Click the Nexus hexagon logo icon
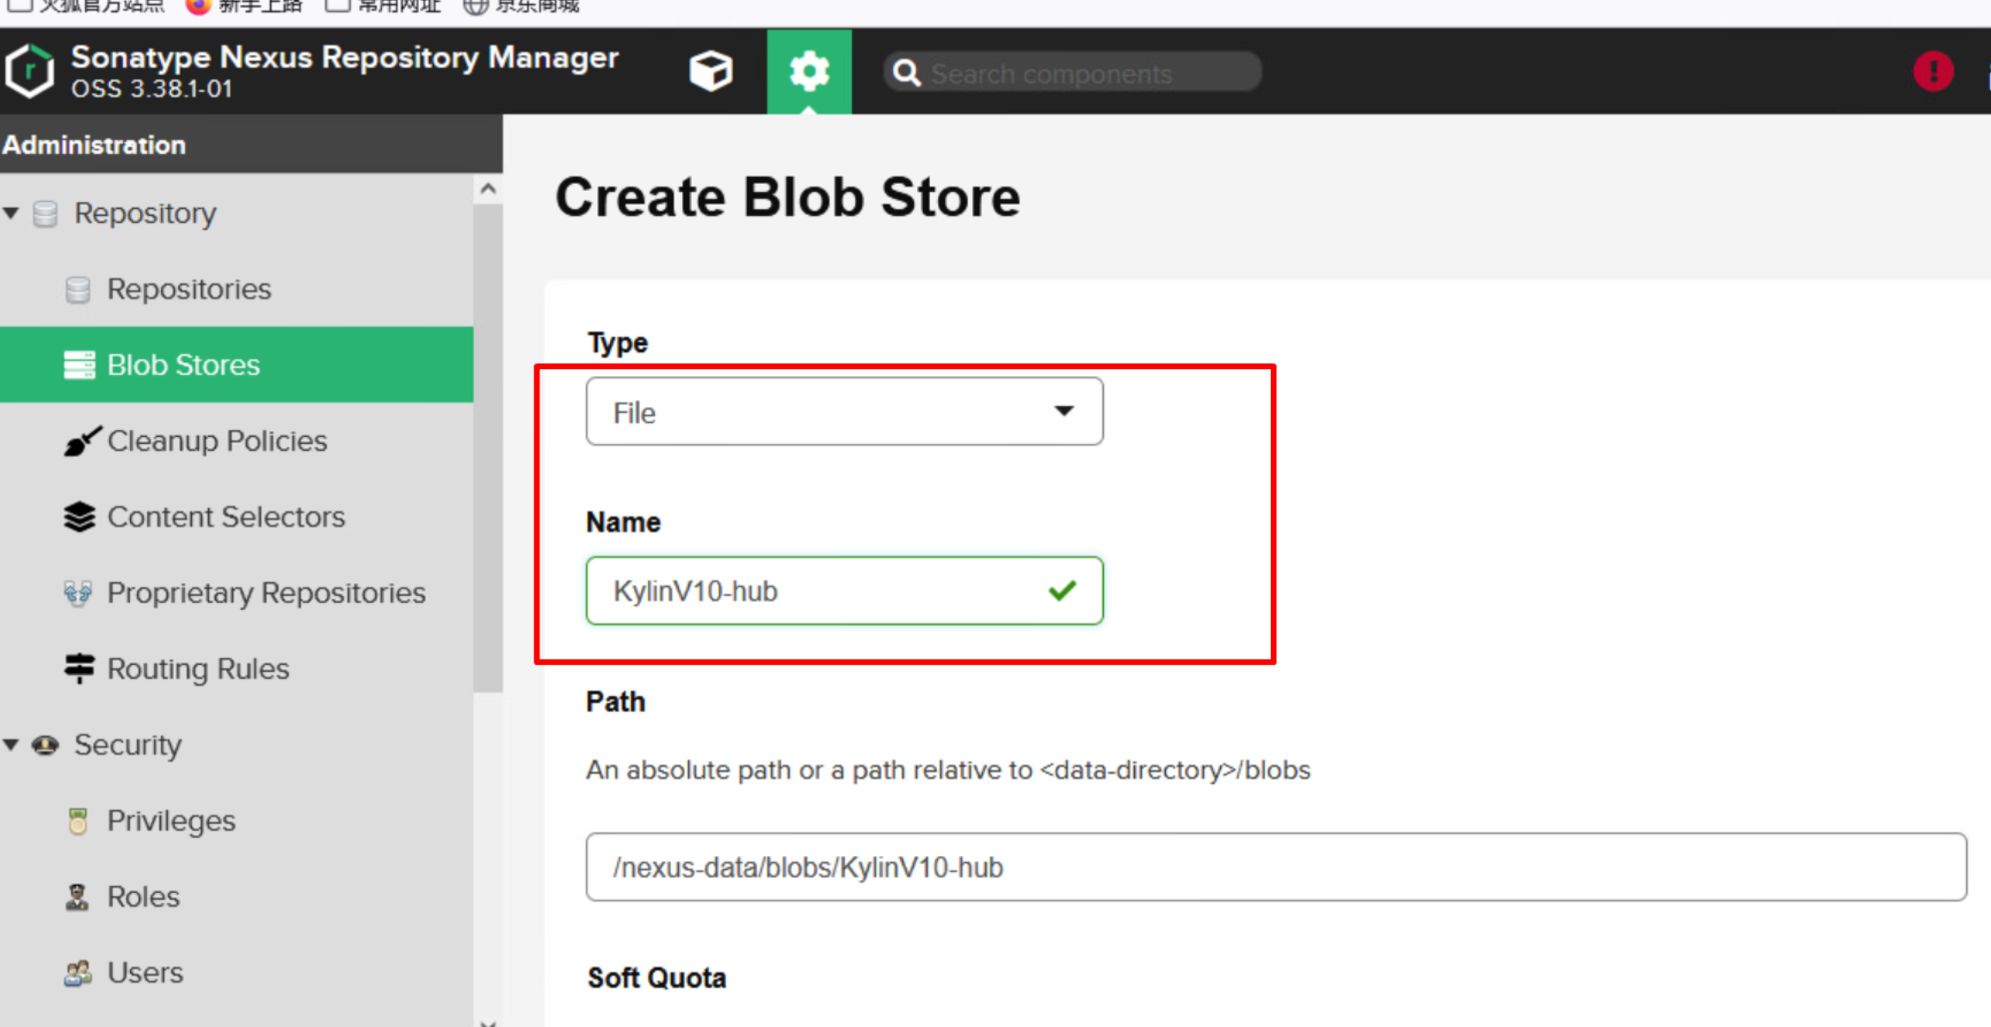Screen dimensions: 1991x1027 30,71
